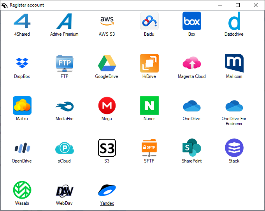The width and height of the screenshot is (265, 211).
Task: Click the "Stack" label text
Action: (x=234, y=161)
